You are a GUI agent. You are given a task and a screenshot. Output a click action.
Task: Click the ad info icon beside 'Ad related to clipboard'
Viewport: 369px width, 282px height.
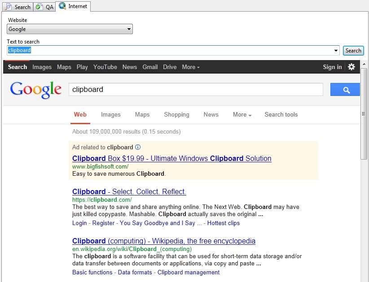[138, 147]
